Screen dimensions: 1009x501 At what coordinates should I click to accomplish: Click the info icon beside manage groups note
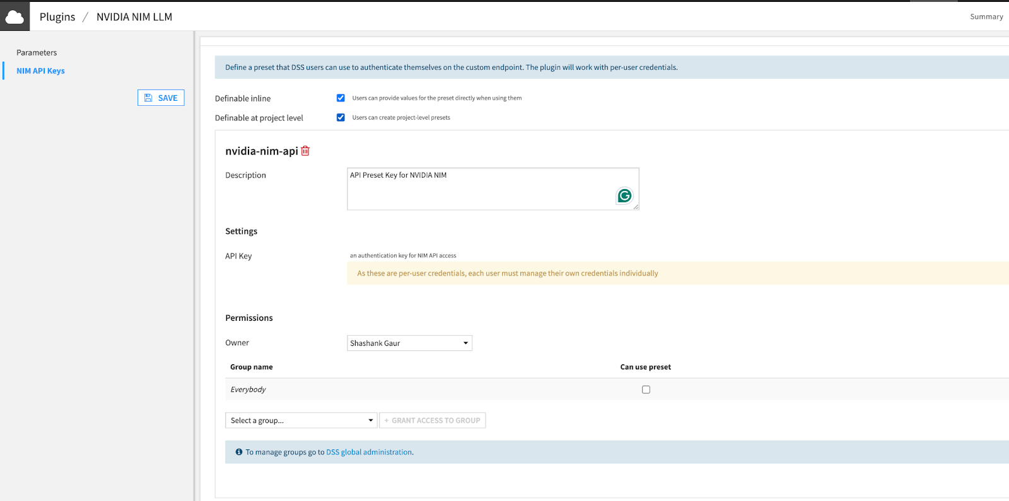pyautogui.click(x=239, y=452)
